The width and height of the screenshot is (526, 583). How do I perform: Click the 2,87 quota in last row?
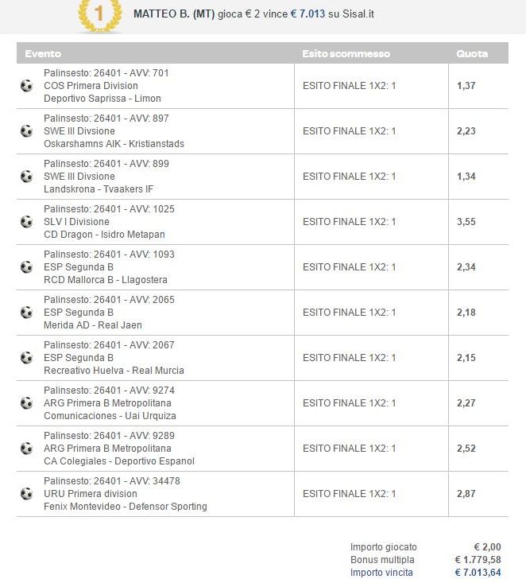pyautogui.click(x=466, y=494)
